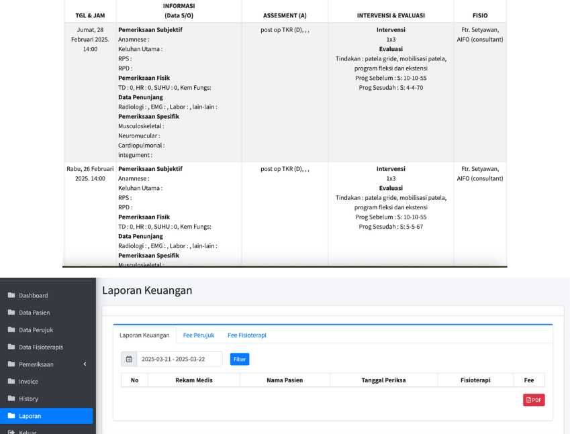Click the Nama Pasien column header
Viewport: 570px width, 434px height.
tap(285, 380)
